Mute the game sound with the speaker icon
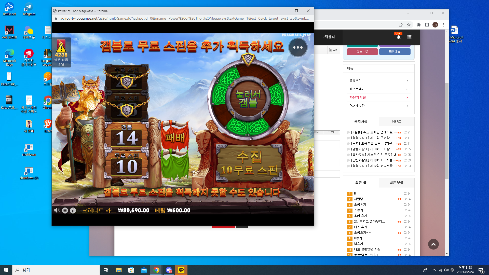Viewport: 489px width, 275px height. [57, 210]
